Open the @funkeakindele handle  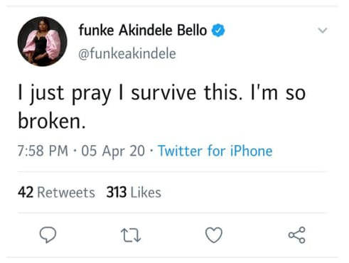tap(127, 53)
